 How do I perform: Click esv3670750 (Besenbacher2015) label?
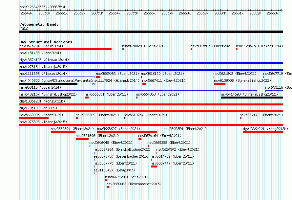pyautogui.click(x=121, y=156)
